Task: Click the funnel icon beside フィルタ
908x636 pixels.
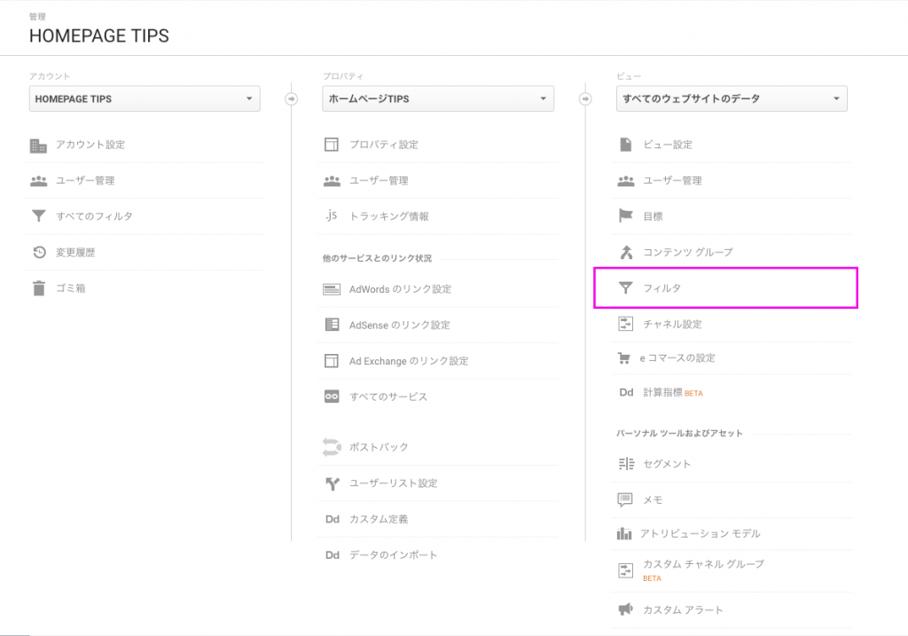Action: tap(625, 288)
